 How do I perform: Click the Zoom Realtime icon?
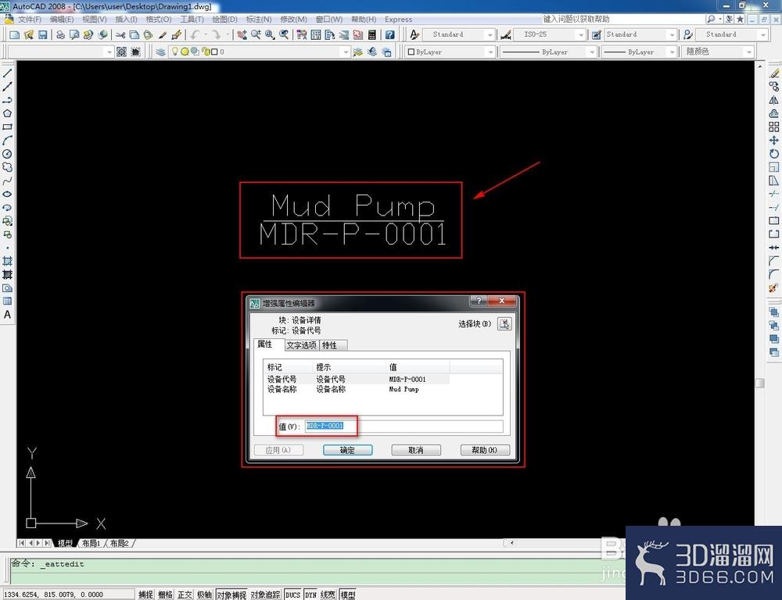[x=256, y=35]
